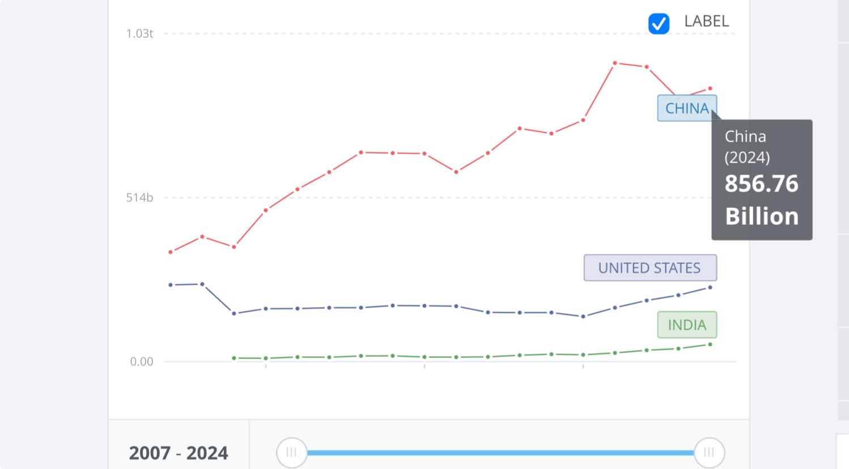Select the CHINA series label
Screen dimensions: 849x469
(687, 108)
